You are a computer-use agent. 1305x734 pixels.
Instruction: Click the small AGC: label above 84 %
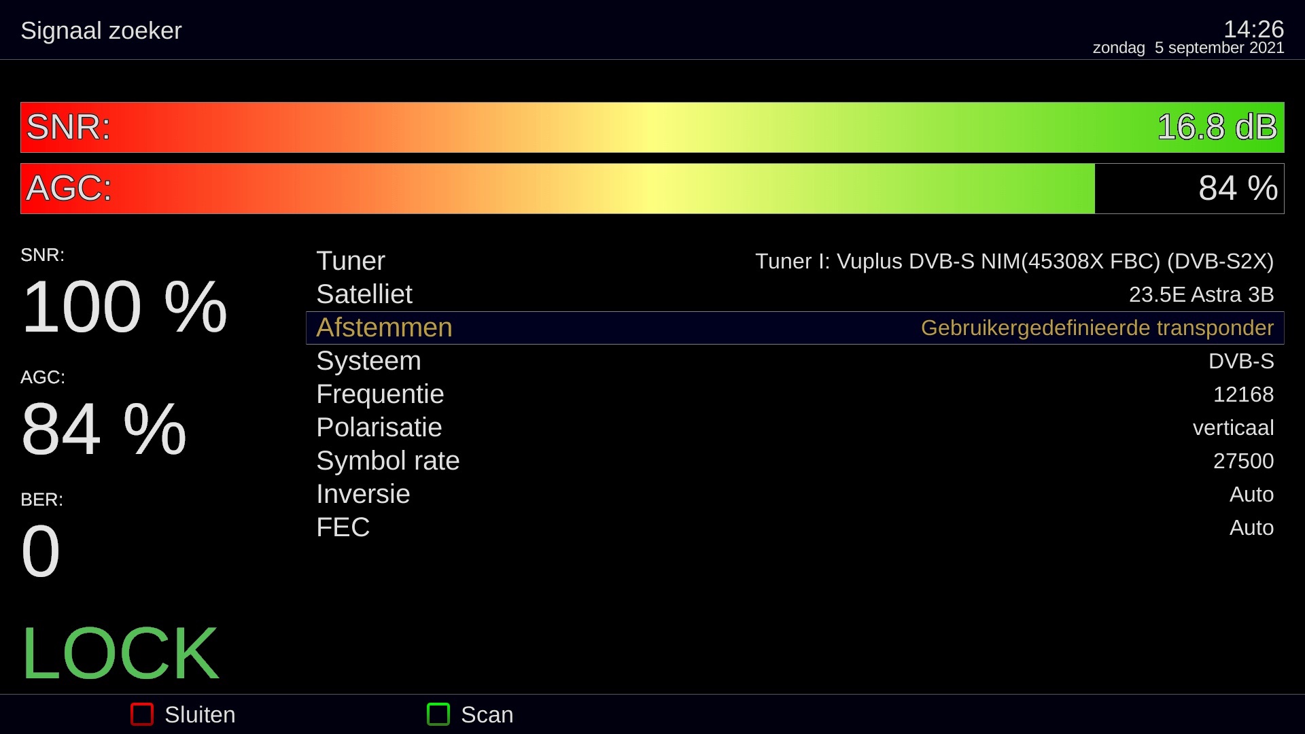[x=43, y=377]
